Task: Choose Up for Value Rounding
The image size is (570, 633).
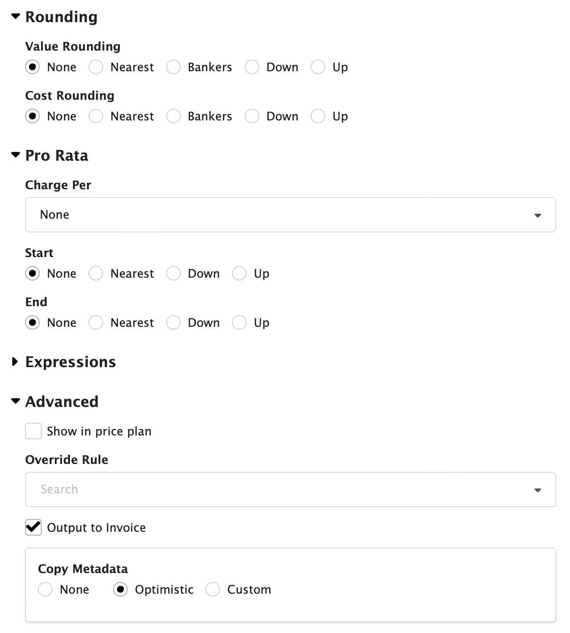Action: click(x=318, y=67)
